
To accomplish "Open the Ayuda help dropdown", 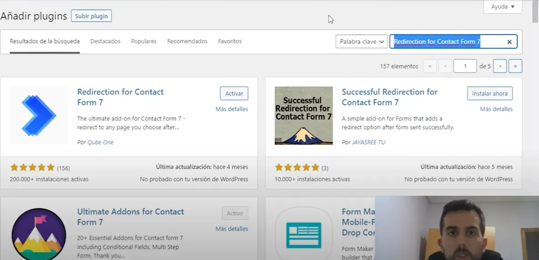I will 503,6.
